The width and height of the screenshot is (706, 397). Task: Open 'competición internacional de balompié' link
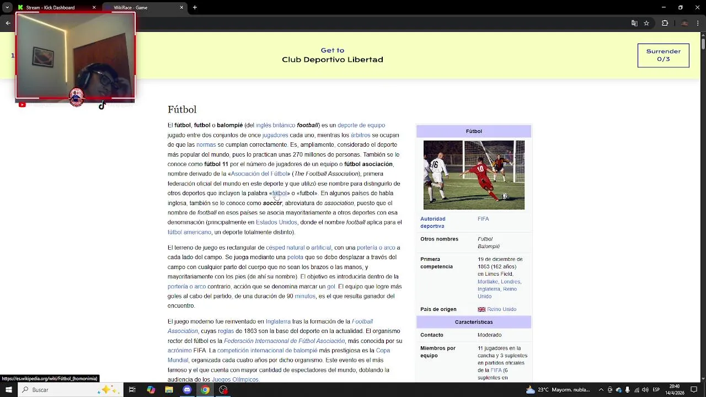(267, 351)
